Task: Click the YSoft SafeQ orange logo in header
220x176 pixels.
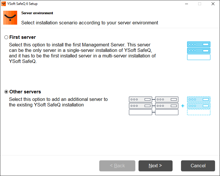Action: (x=10, y=18)
